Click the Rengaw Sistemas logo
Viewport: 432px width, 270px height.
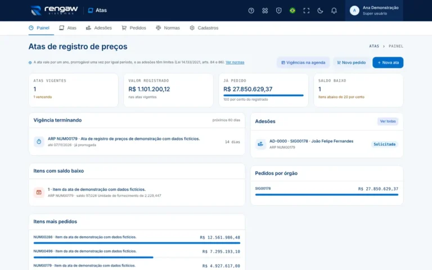click(x=54, y=11)
